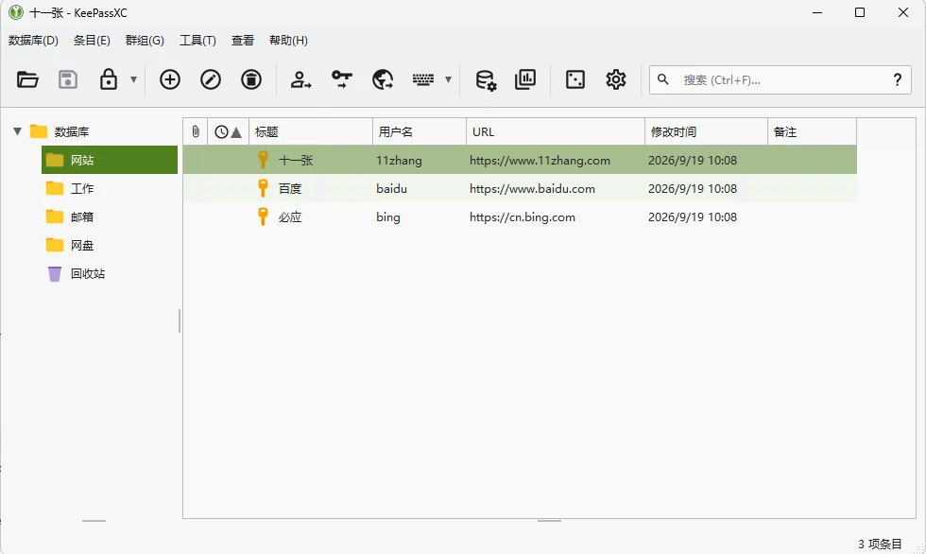Select the 必应 entry title
926x554 pixels.
290,216
